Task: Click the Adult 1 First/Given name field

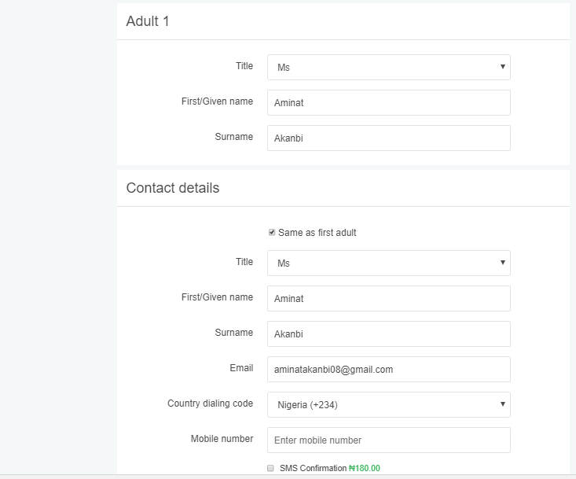Action: 389,102
